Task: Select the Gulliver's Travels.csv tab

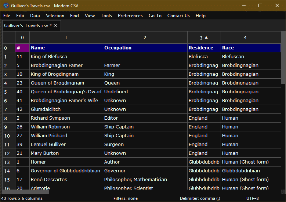Action: click(28, 26)
